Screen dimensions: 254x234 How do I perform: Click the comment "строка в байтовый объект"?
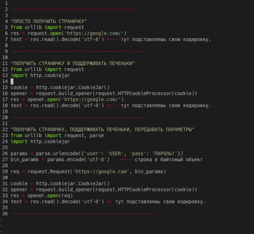tap(169, 160)
